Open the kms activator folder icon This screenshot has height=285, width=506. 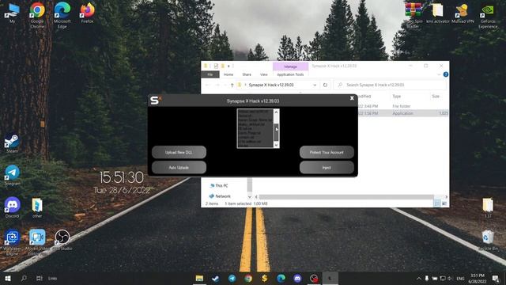pyautogui.click(x=437, y=13)
